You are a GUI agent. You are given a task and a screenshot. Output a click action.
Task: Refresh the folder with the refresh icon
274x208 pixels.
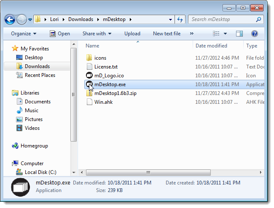[180, 19]
